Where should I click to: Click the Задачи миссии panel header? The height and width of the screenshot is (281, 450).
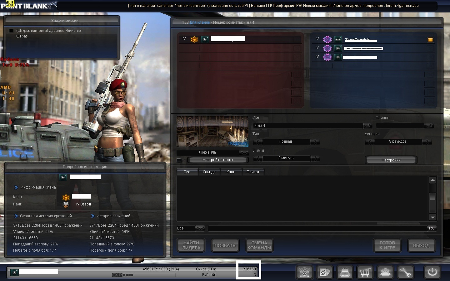(x=62, y=20)
